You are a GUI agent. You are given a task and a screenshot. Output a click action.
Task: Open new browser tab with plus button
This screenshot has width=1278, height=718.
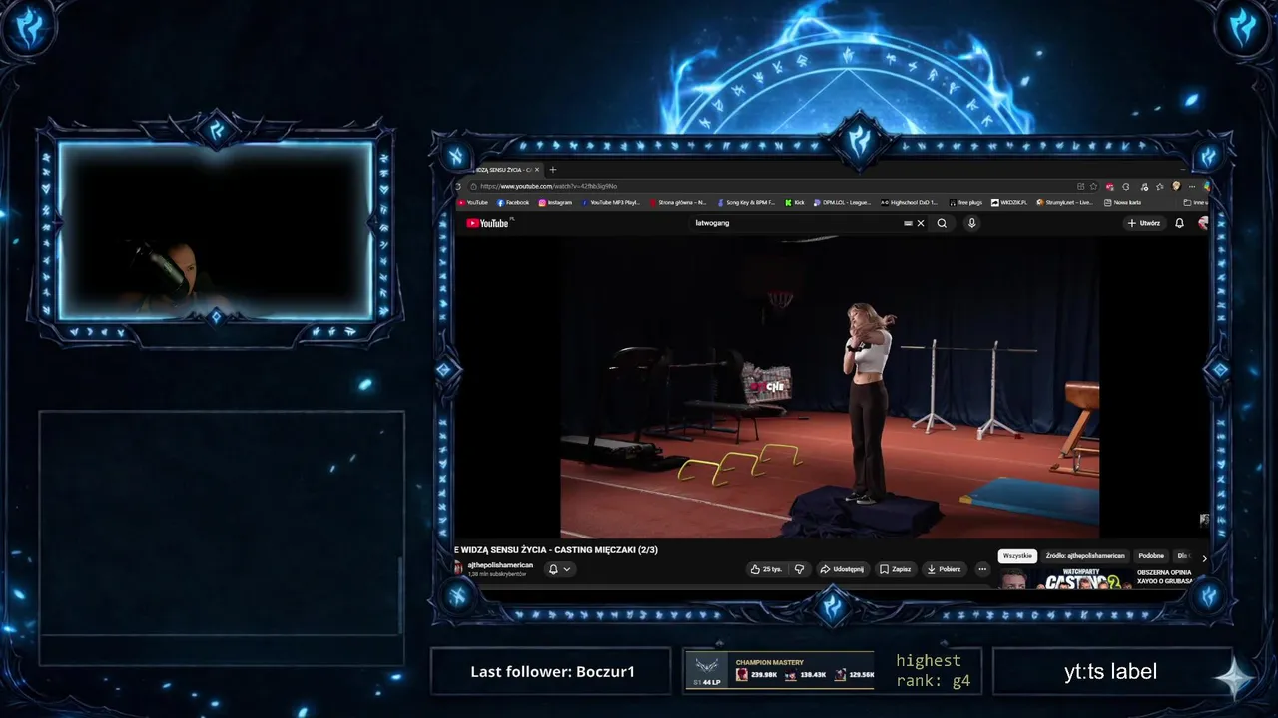(x=552, y=169)
